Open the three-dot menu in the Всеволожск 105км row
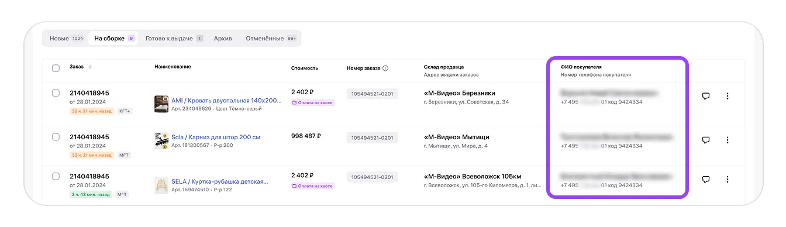The height and width of the screenshot is (227, 786). [728, 179]
